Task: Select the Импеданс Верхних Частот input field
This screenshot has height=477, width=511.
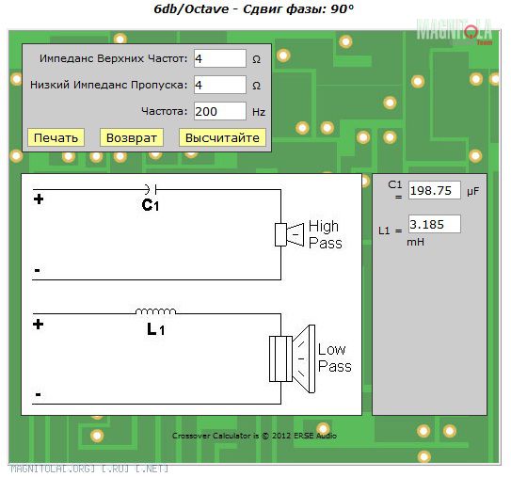Action: click(220, 58)
